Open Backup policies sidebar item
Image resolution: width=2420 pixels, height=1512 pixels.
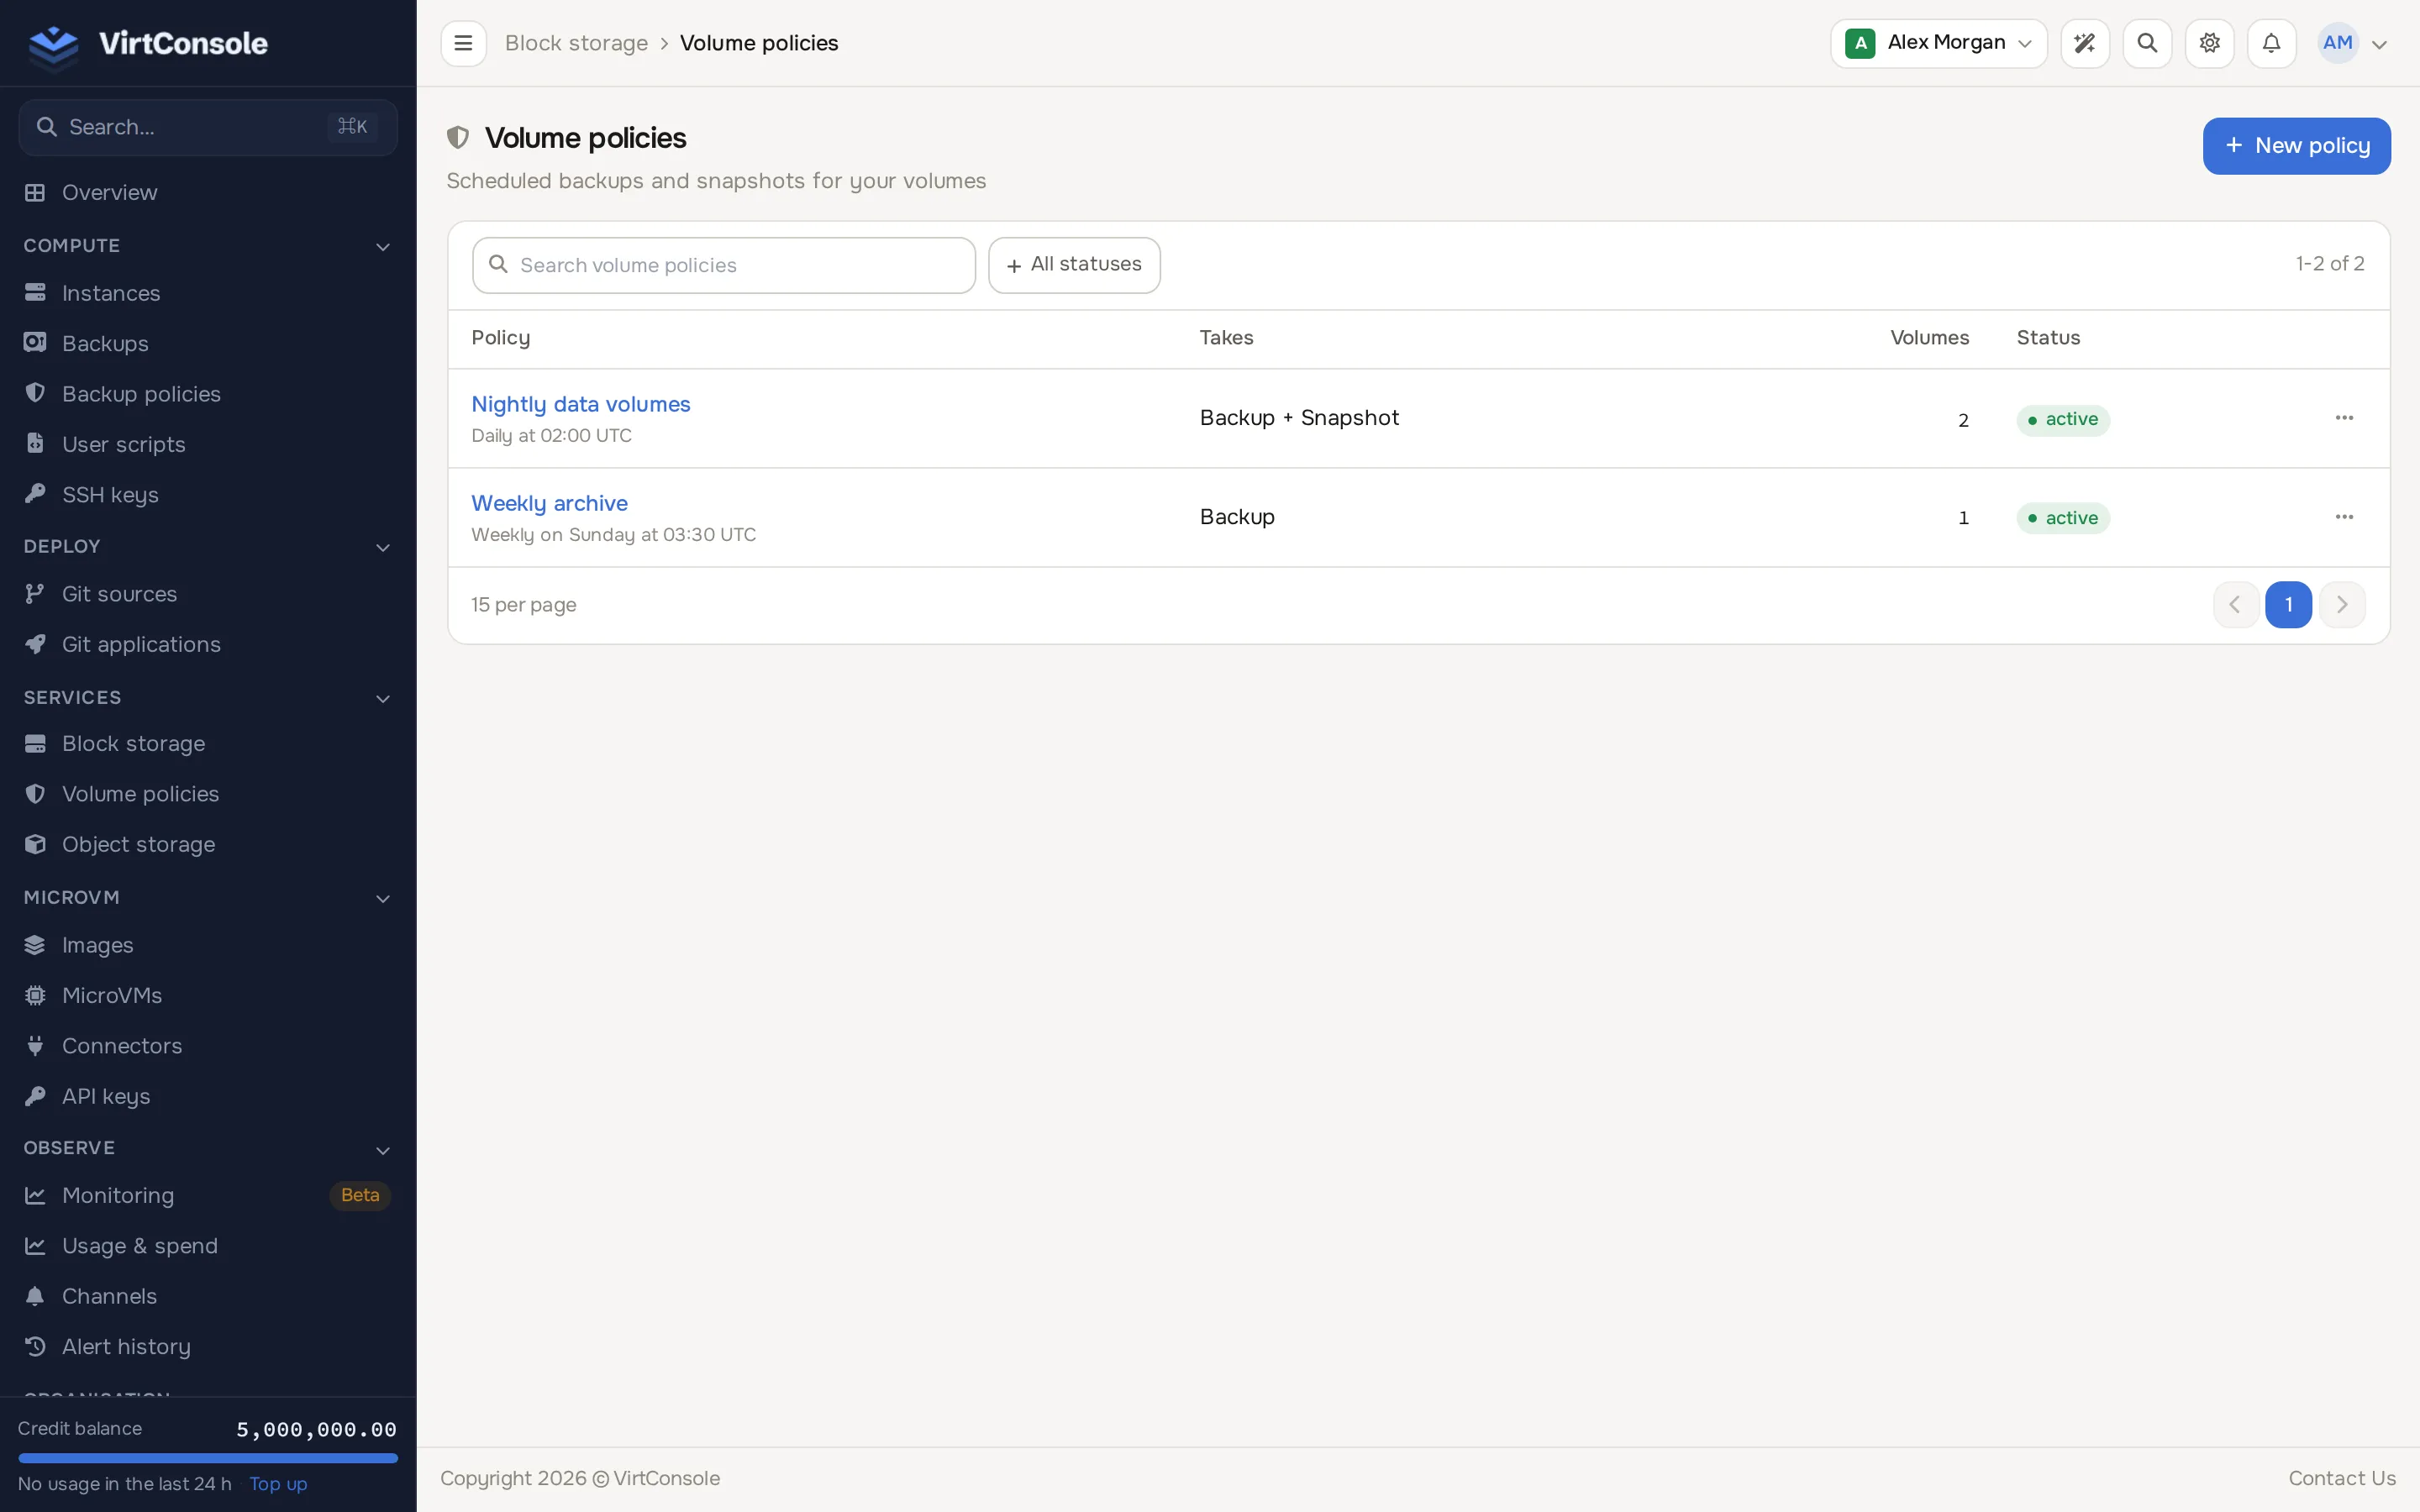pyautogui.click(x=208, y=394)
